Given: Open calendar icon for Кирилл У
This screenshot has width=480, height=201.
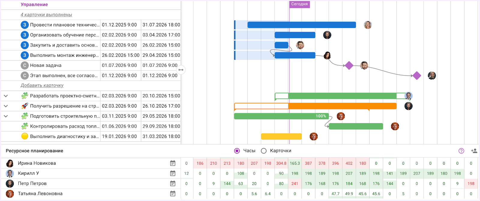Looking at the screenshot, I should click(x=172, y=173).
